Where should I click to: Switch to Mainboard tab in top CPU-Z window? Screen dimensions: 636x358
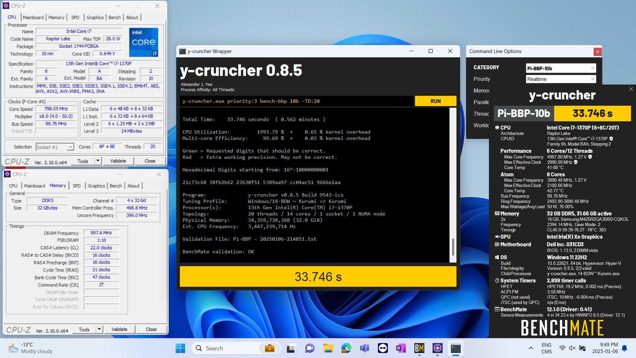(33, 17)
